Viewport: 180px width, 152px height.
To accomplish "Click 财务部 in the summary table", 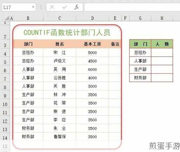I will point(140,78).
